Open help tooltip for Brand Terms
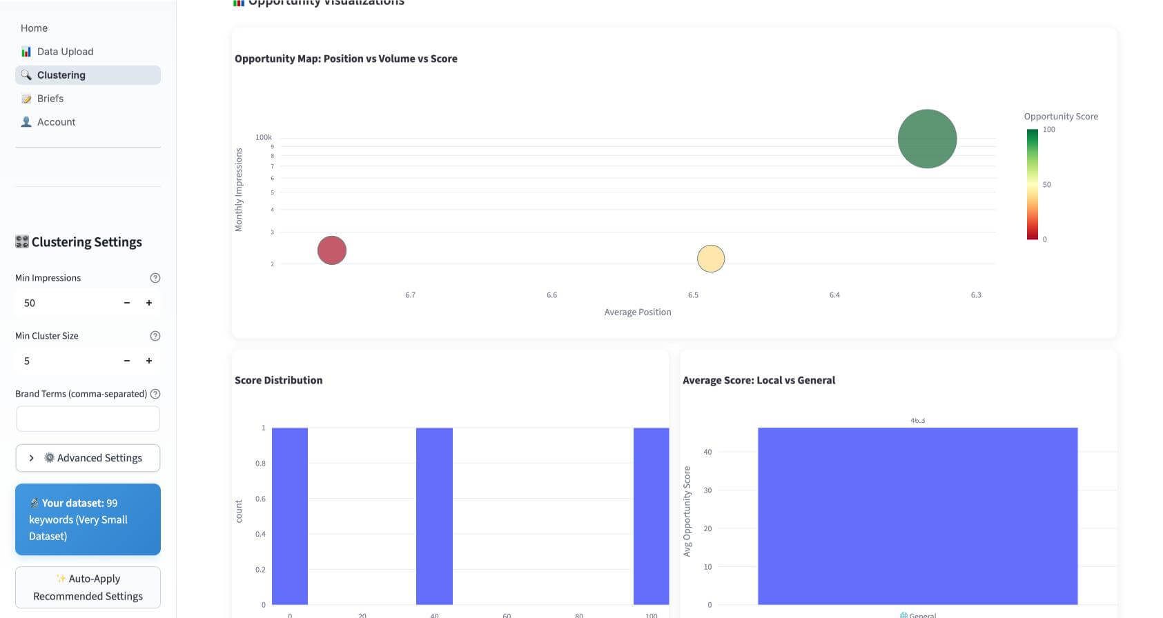This screenshot has height=618, width=1163. pos(155,394)
